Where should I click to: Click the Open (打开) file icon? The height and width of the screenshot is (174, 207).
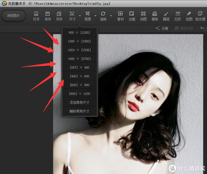[x=36, y=16]
